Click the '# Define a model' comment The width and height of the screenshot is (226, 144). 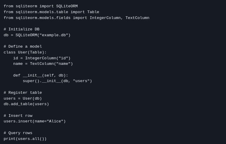[x=23, y=46]
